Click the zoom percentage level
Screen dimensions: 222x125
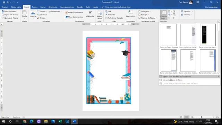[217, 117]
